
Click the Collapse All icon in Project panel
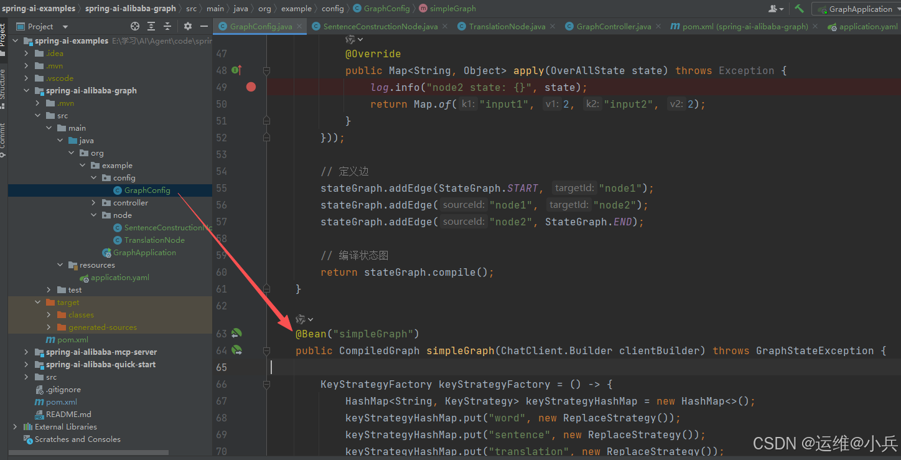click(x=167, y=26)
